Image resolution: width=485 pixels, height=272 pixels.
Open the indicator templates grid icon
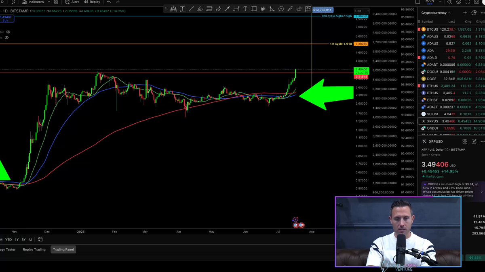pos(56,2)
